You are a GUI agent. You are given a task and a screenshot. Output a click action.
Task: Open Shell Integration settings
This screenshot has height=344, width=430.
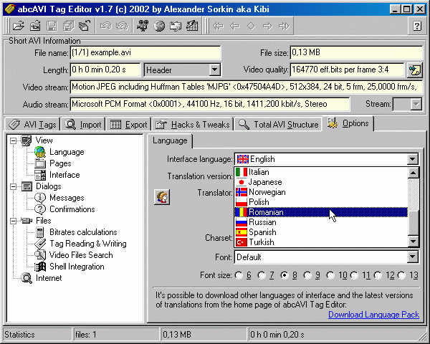pos(77,267)
